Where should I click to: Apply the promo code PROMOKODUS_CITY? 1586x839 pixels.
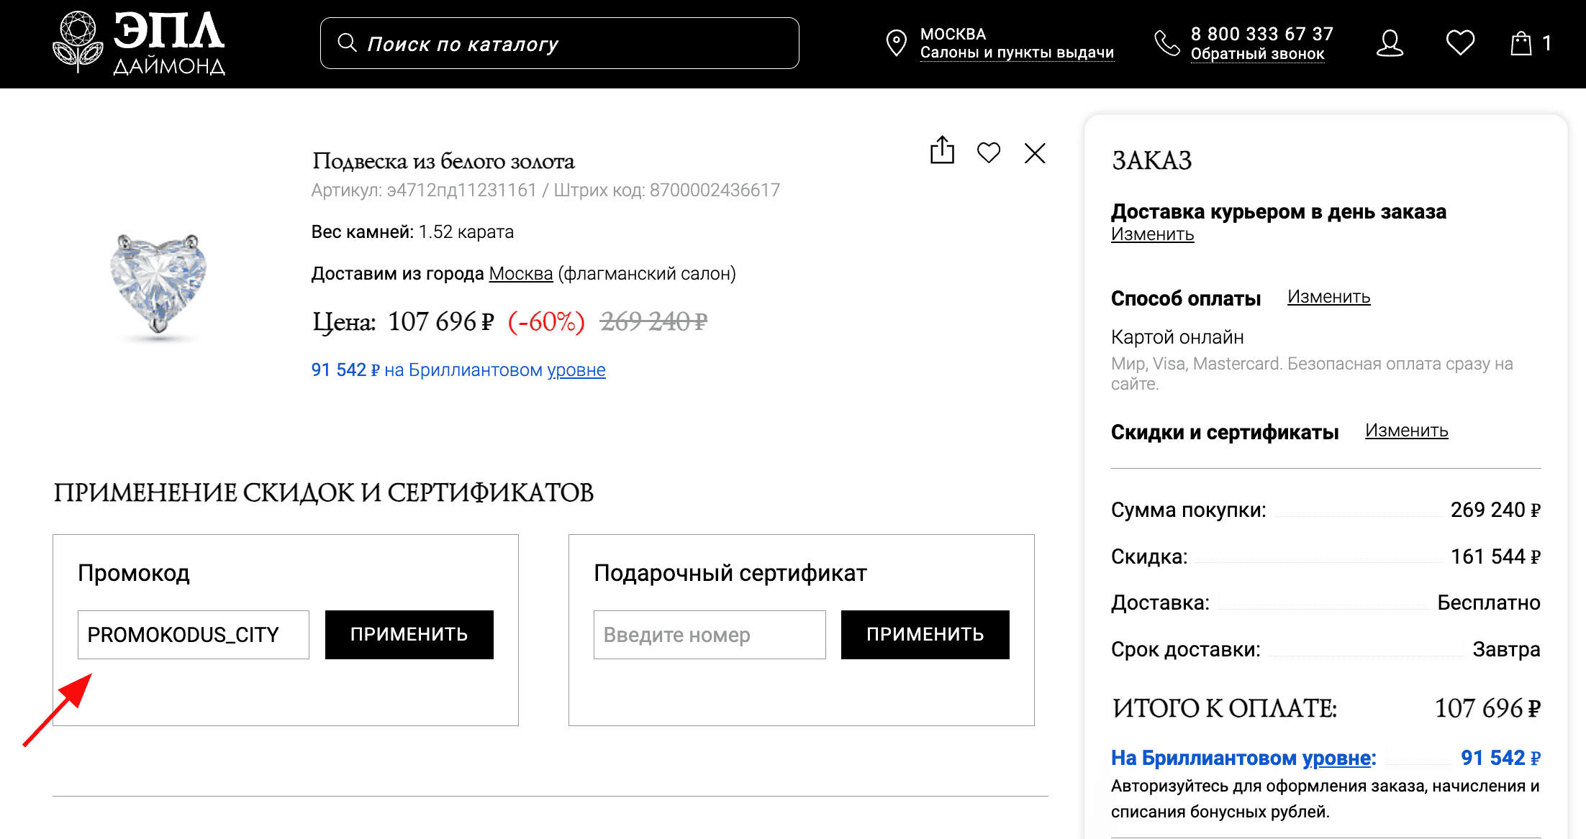pos(409,634)
